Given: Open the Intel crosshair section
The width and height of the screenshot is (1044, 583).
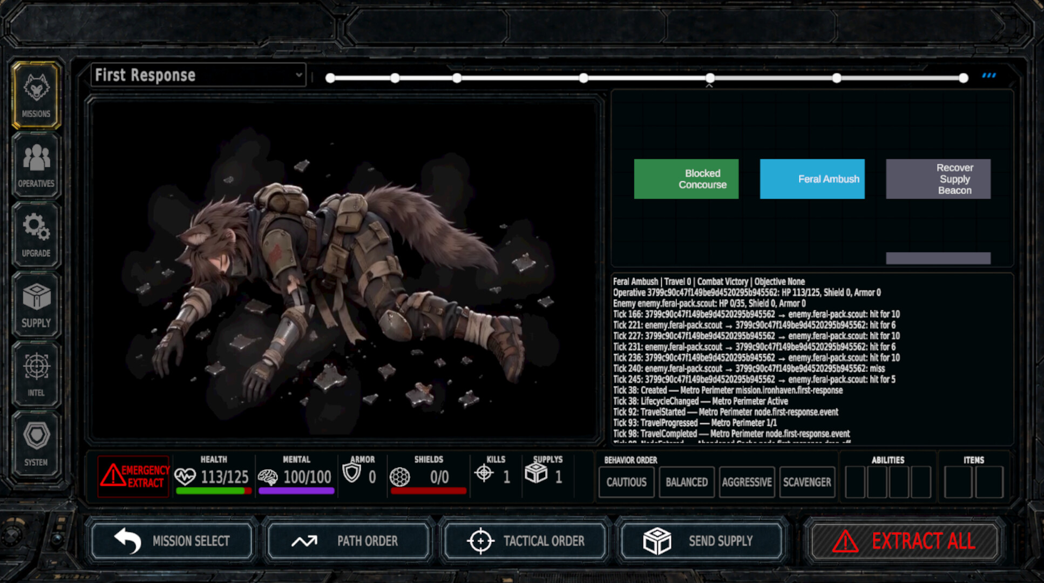Looking at the screenshot, I should 36,374.
